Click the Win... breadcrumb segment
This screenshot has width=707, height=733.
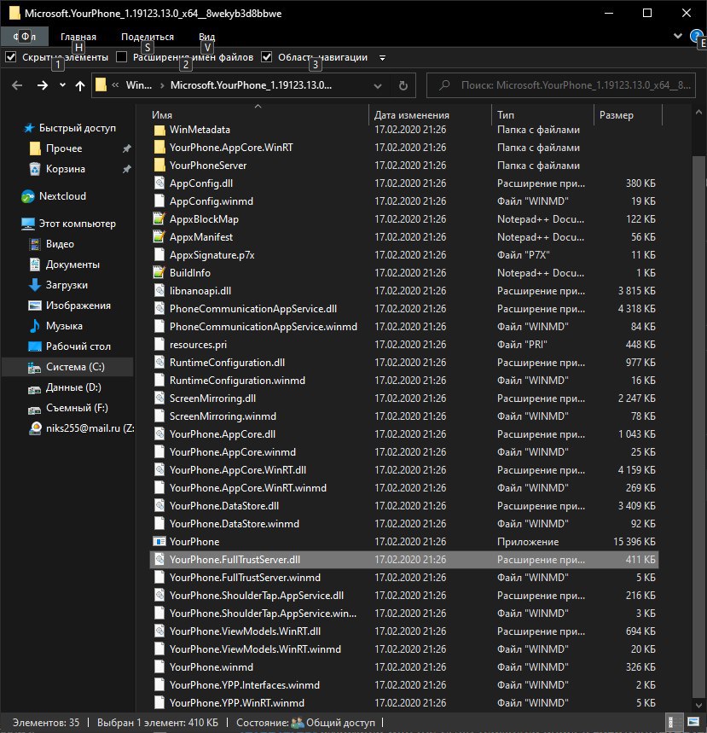pyautogui.click(x=139, y=85)
